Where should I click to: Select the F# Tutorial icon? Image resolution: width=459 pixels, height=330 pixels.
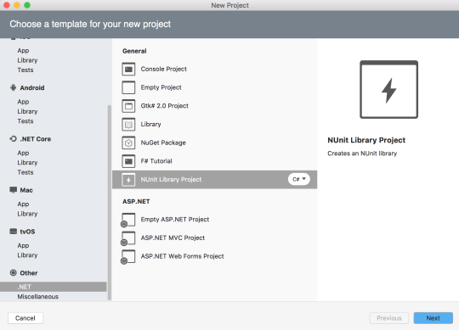128,161
